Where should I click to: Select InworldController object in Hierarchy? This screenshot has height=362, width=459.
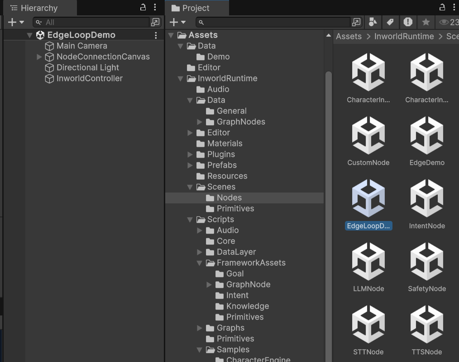click(x=89, y=78)
